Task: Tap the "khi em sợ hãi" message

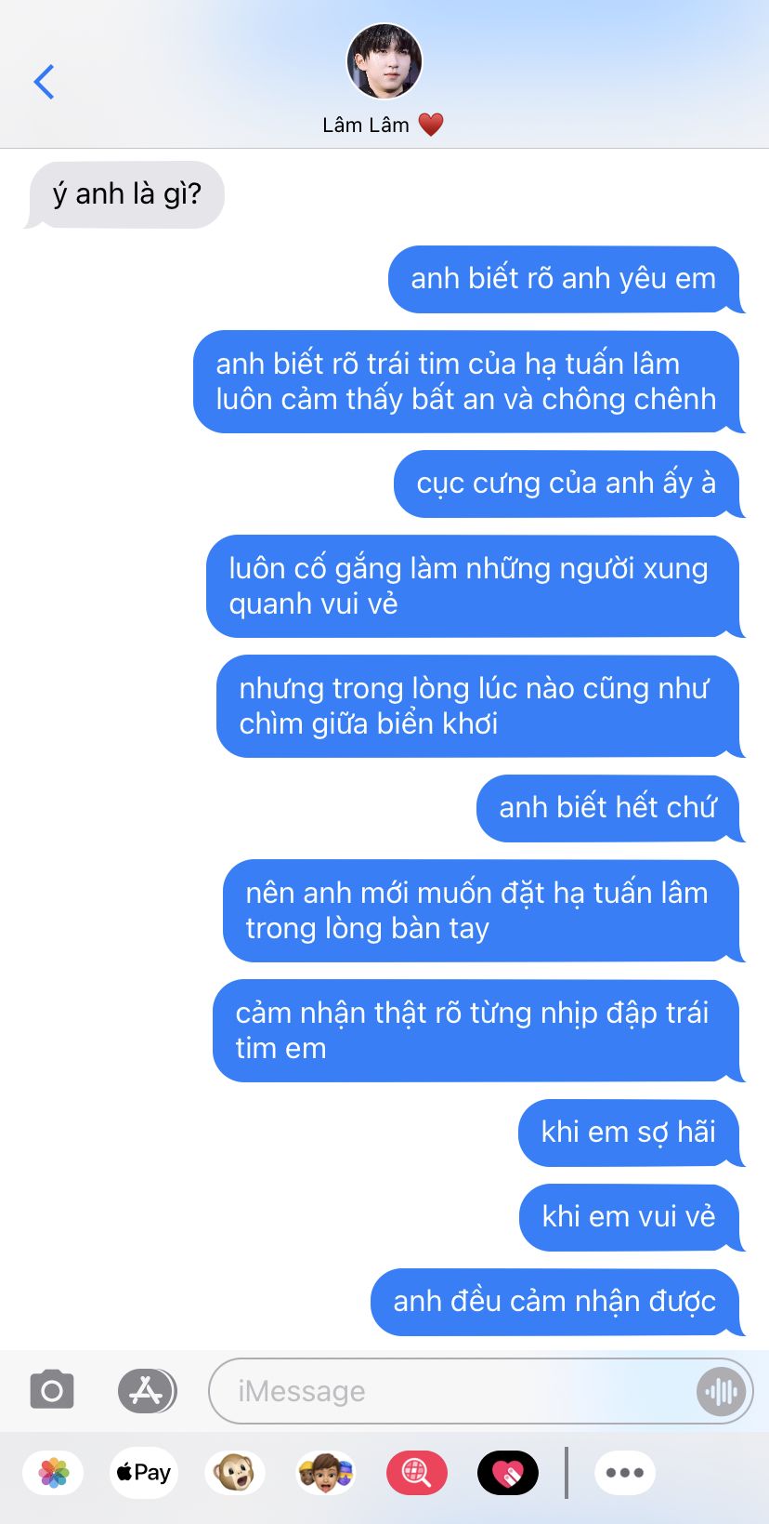Action: click(x=629, y=1133)
